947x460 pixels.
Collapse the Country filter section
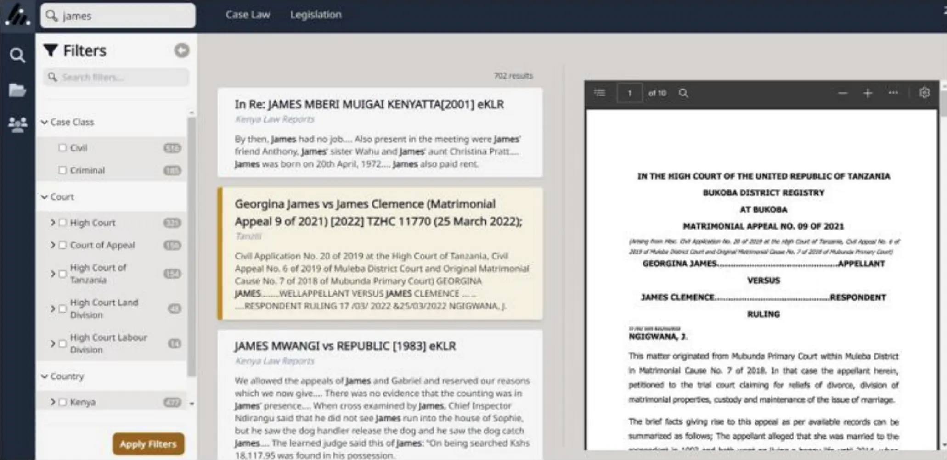(x=45, y=376)
